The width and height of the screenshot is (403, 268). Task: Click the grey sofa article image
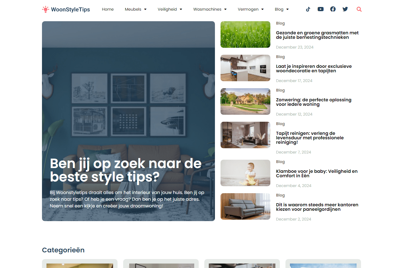[x=245, y=206]
